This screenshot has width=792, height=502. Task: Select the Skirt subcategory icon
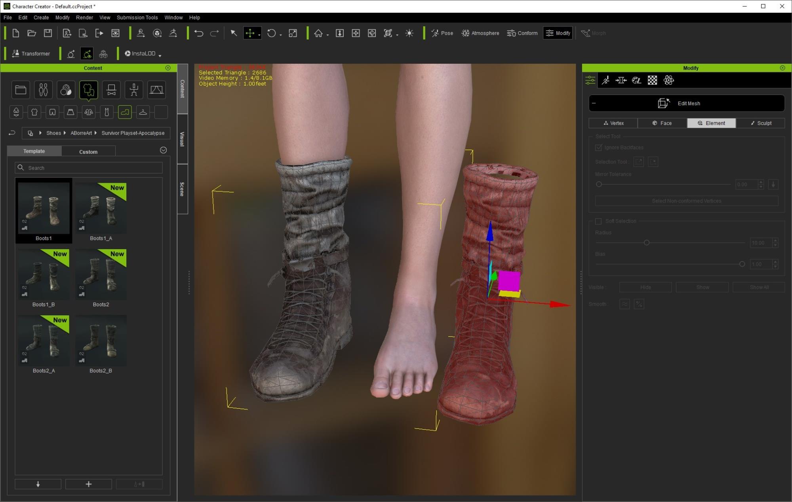(70, 112)
